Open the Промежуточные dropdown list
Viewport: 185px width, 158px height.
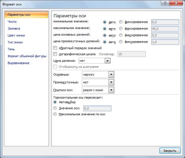coord(111,82)
